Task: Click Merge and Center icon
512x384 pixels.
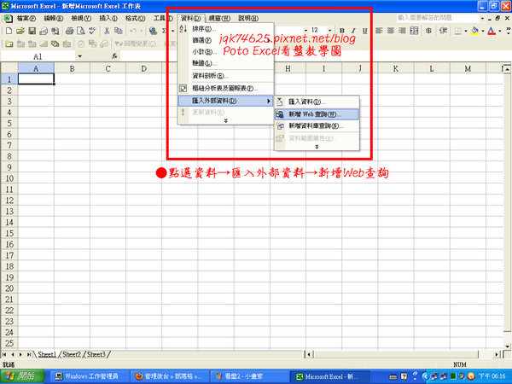Action: click(x=414, y=31)
